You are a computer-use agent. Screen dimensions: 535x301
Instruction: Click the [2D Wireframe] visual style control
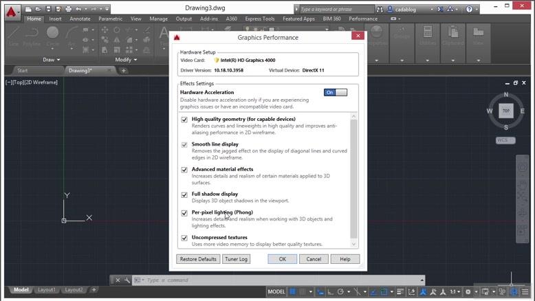coord(41,82)
